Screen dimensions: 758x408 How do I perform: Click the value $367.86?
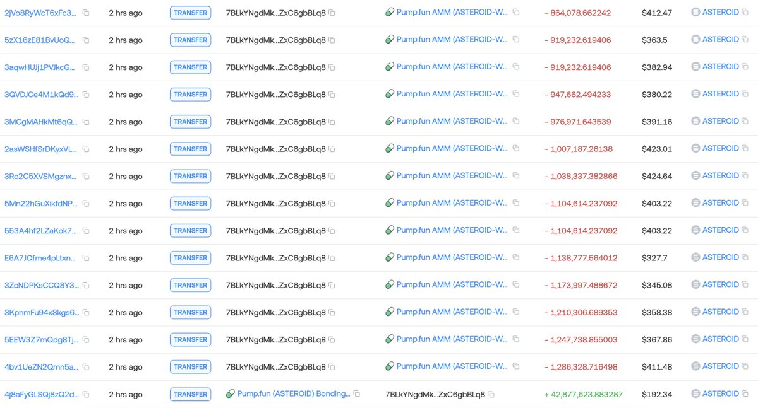(x=657, y=340)
